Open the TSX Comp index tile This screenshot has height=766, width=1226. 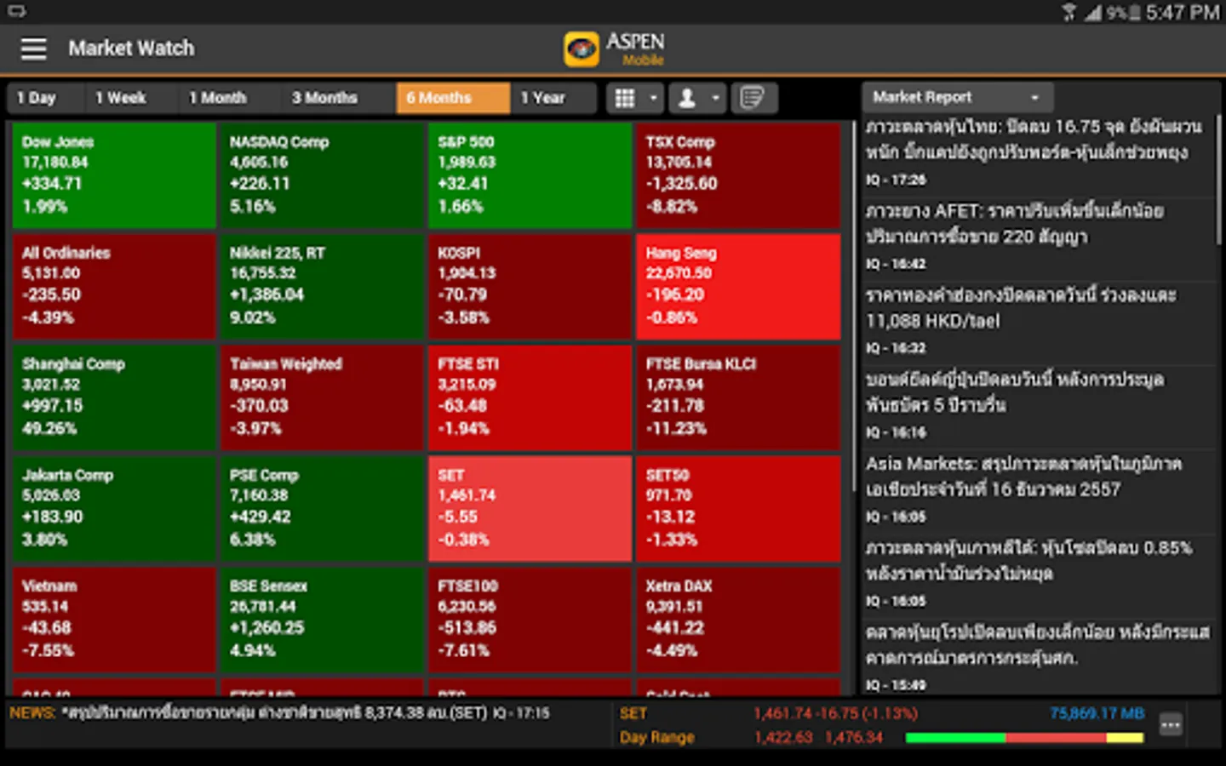pos(738,175)
